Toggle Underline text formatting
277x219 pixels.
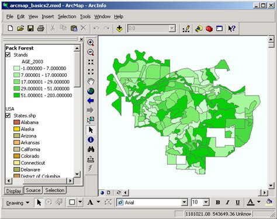point(237,203)
